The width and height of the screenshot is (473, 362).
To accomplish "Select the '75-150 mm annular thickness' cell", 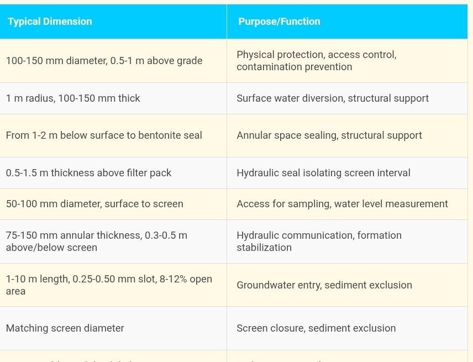I will pyautogui.click(x=97, y=242).
